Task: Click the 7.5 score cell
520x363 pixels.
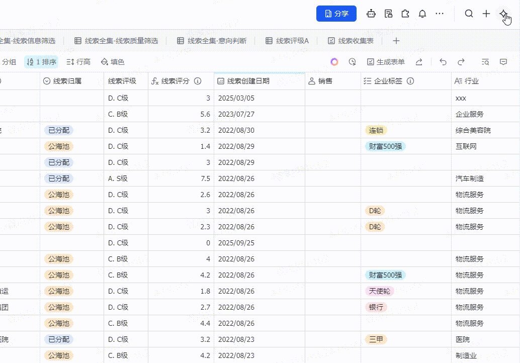Action: [x=181, y=178]
